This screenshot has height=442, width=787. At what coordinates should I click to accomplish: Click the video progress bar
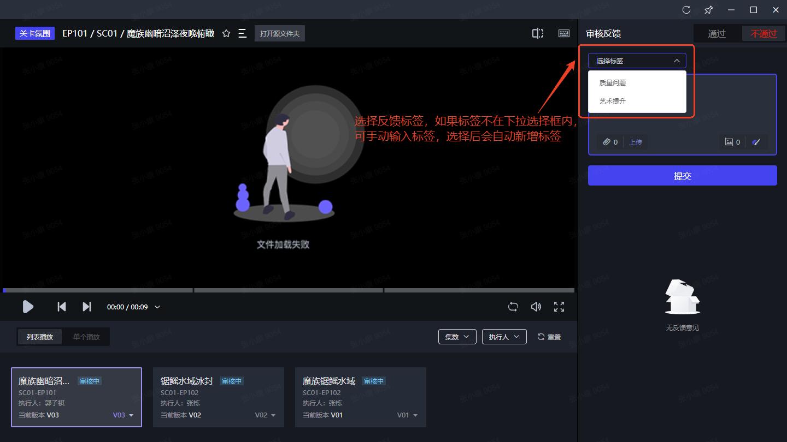[x=289, y=290]
